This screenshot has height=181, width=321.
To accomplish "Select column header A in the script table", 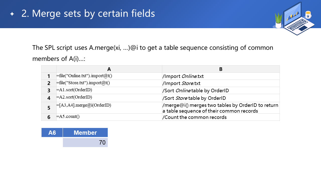I will [x=109, y=69].
